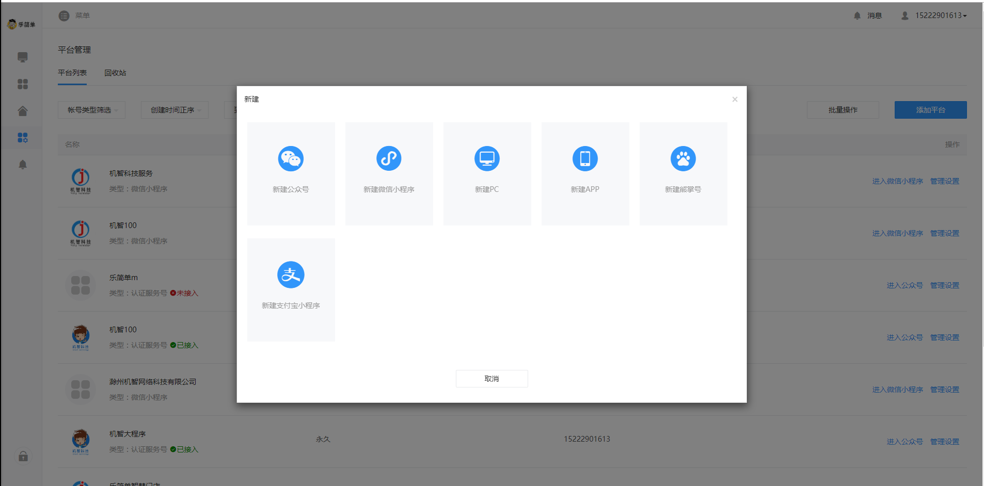Click the 批量操作 button
The image size is (984, 486).
[843, 110]
